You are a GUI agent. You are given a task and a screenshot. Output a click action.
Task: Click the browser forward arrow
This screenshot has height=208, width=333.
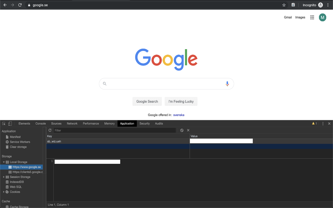12,5
